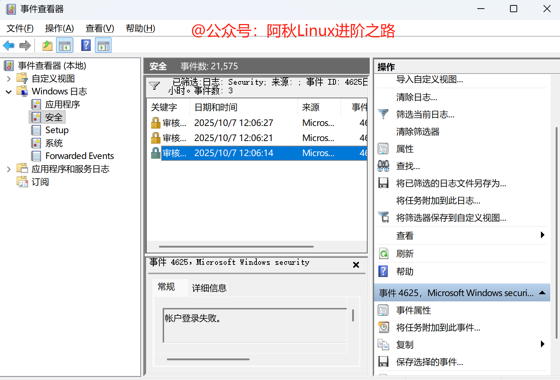Click the 保存选择的事件 save icon
Image resolution: width=560 pixels, height=380 pixels.
click(x=383, y=361)
